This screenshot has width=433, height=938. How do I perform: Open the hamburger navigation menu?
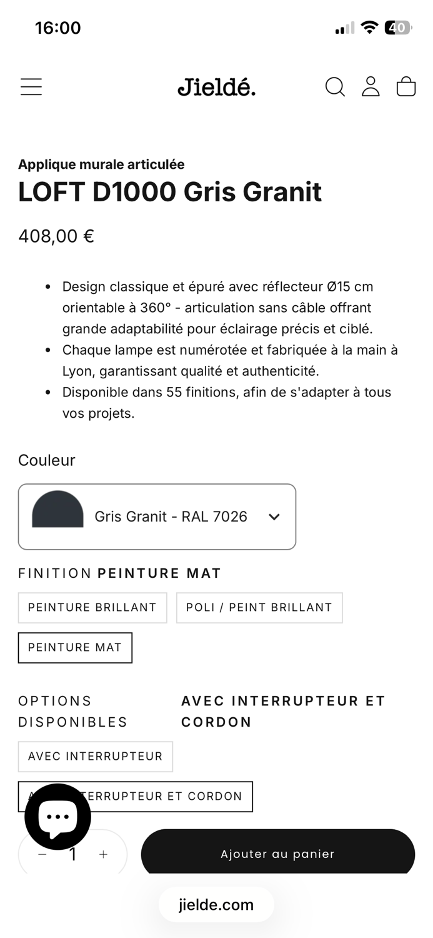31,87
